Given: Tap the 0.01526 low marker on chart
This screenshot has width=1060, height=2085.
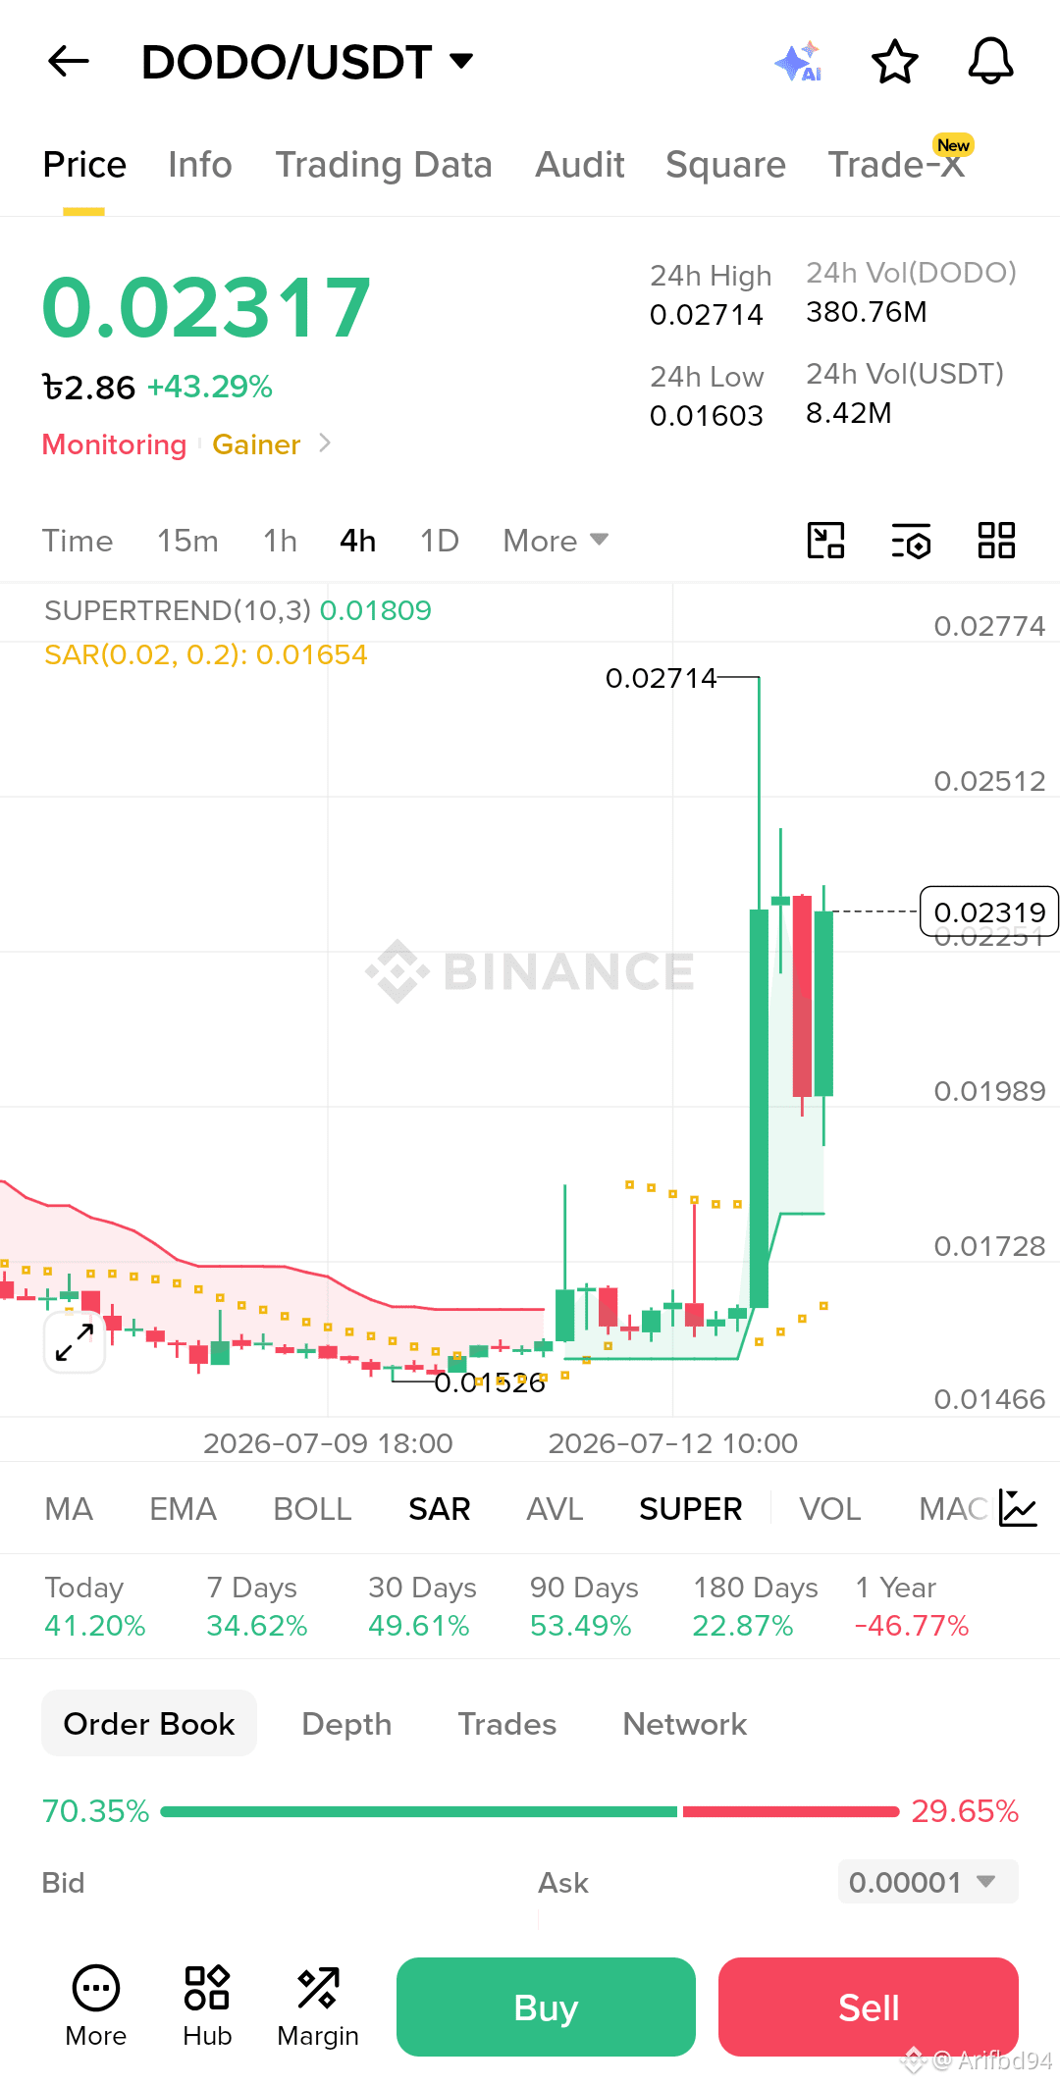Looking at the screenshot, I should 490,1382.
